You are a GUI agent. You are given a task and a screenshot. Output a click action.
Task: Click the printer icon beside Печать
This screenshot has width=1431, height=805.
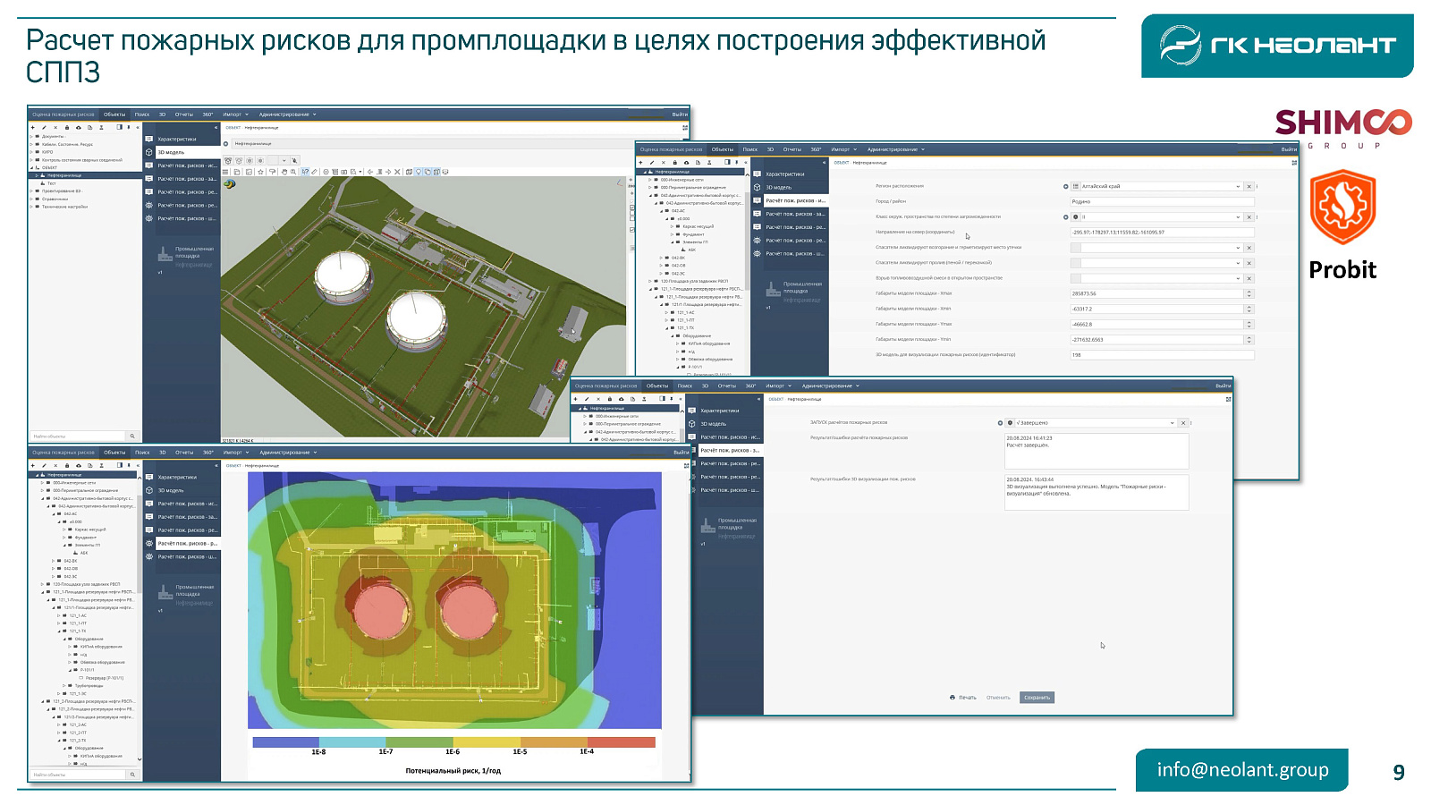pyautogui.click(x=953, y=698)
